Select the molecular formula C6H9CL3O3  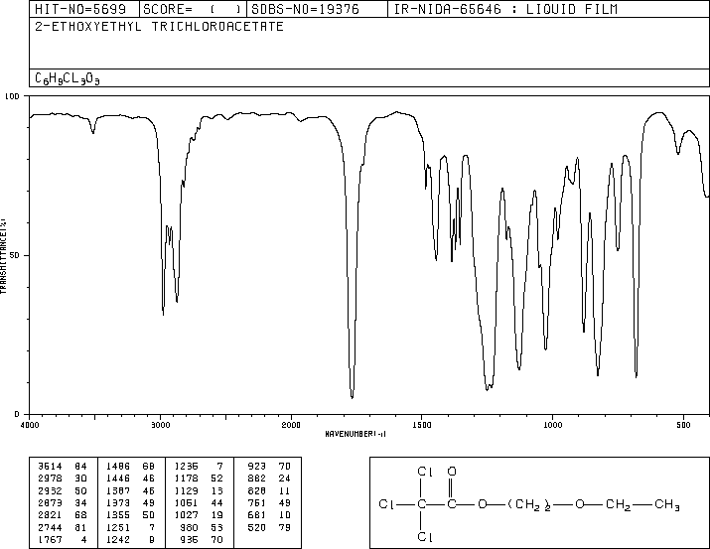67,78
